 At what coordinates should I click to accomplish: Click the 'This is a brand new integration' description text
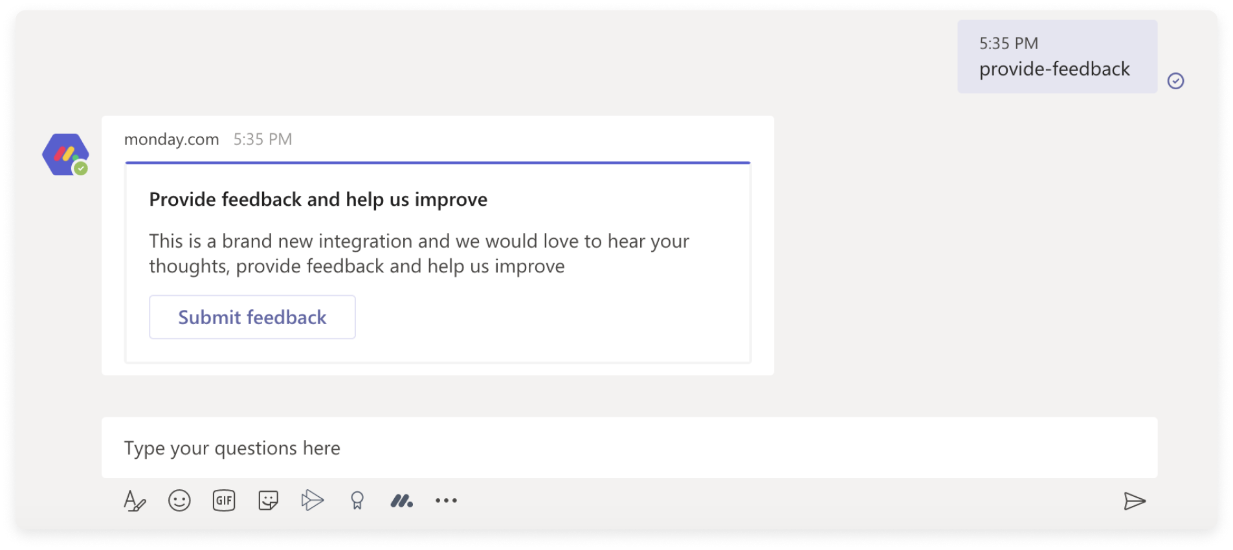click(419, 254)
